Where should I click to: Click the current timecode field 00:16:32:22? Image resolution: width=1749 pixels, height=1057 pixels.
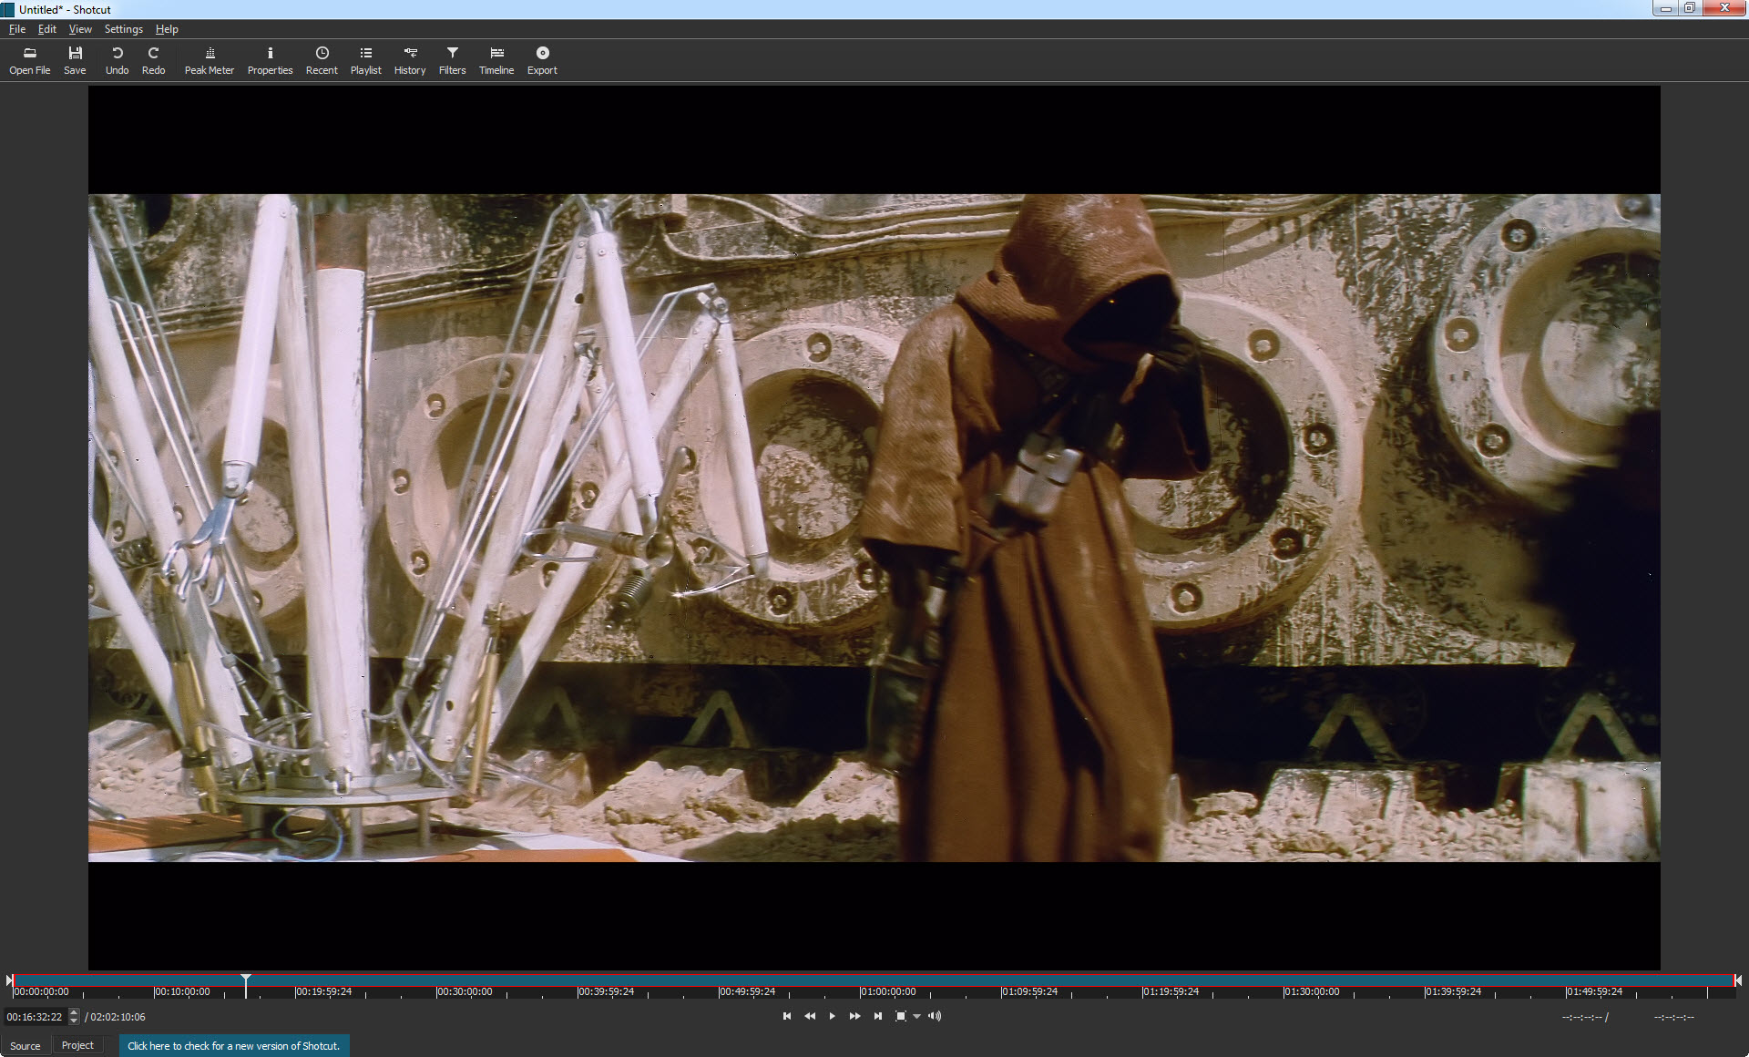pyautogui.click(x=35, y=1017)
